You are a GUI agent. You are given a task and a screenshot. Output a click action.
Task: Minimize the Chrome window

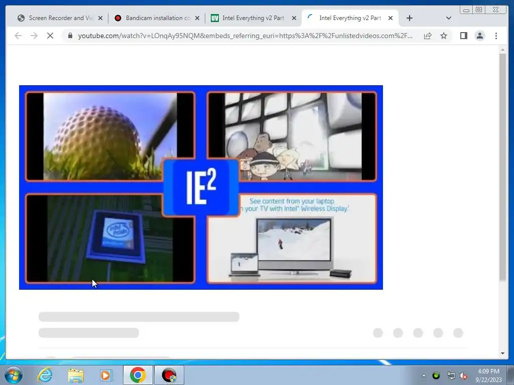tap(466, 10)
